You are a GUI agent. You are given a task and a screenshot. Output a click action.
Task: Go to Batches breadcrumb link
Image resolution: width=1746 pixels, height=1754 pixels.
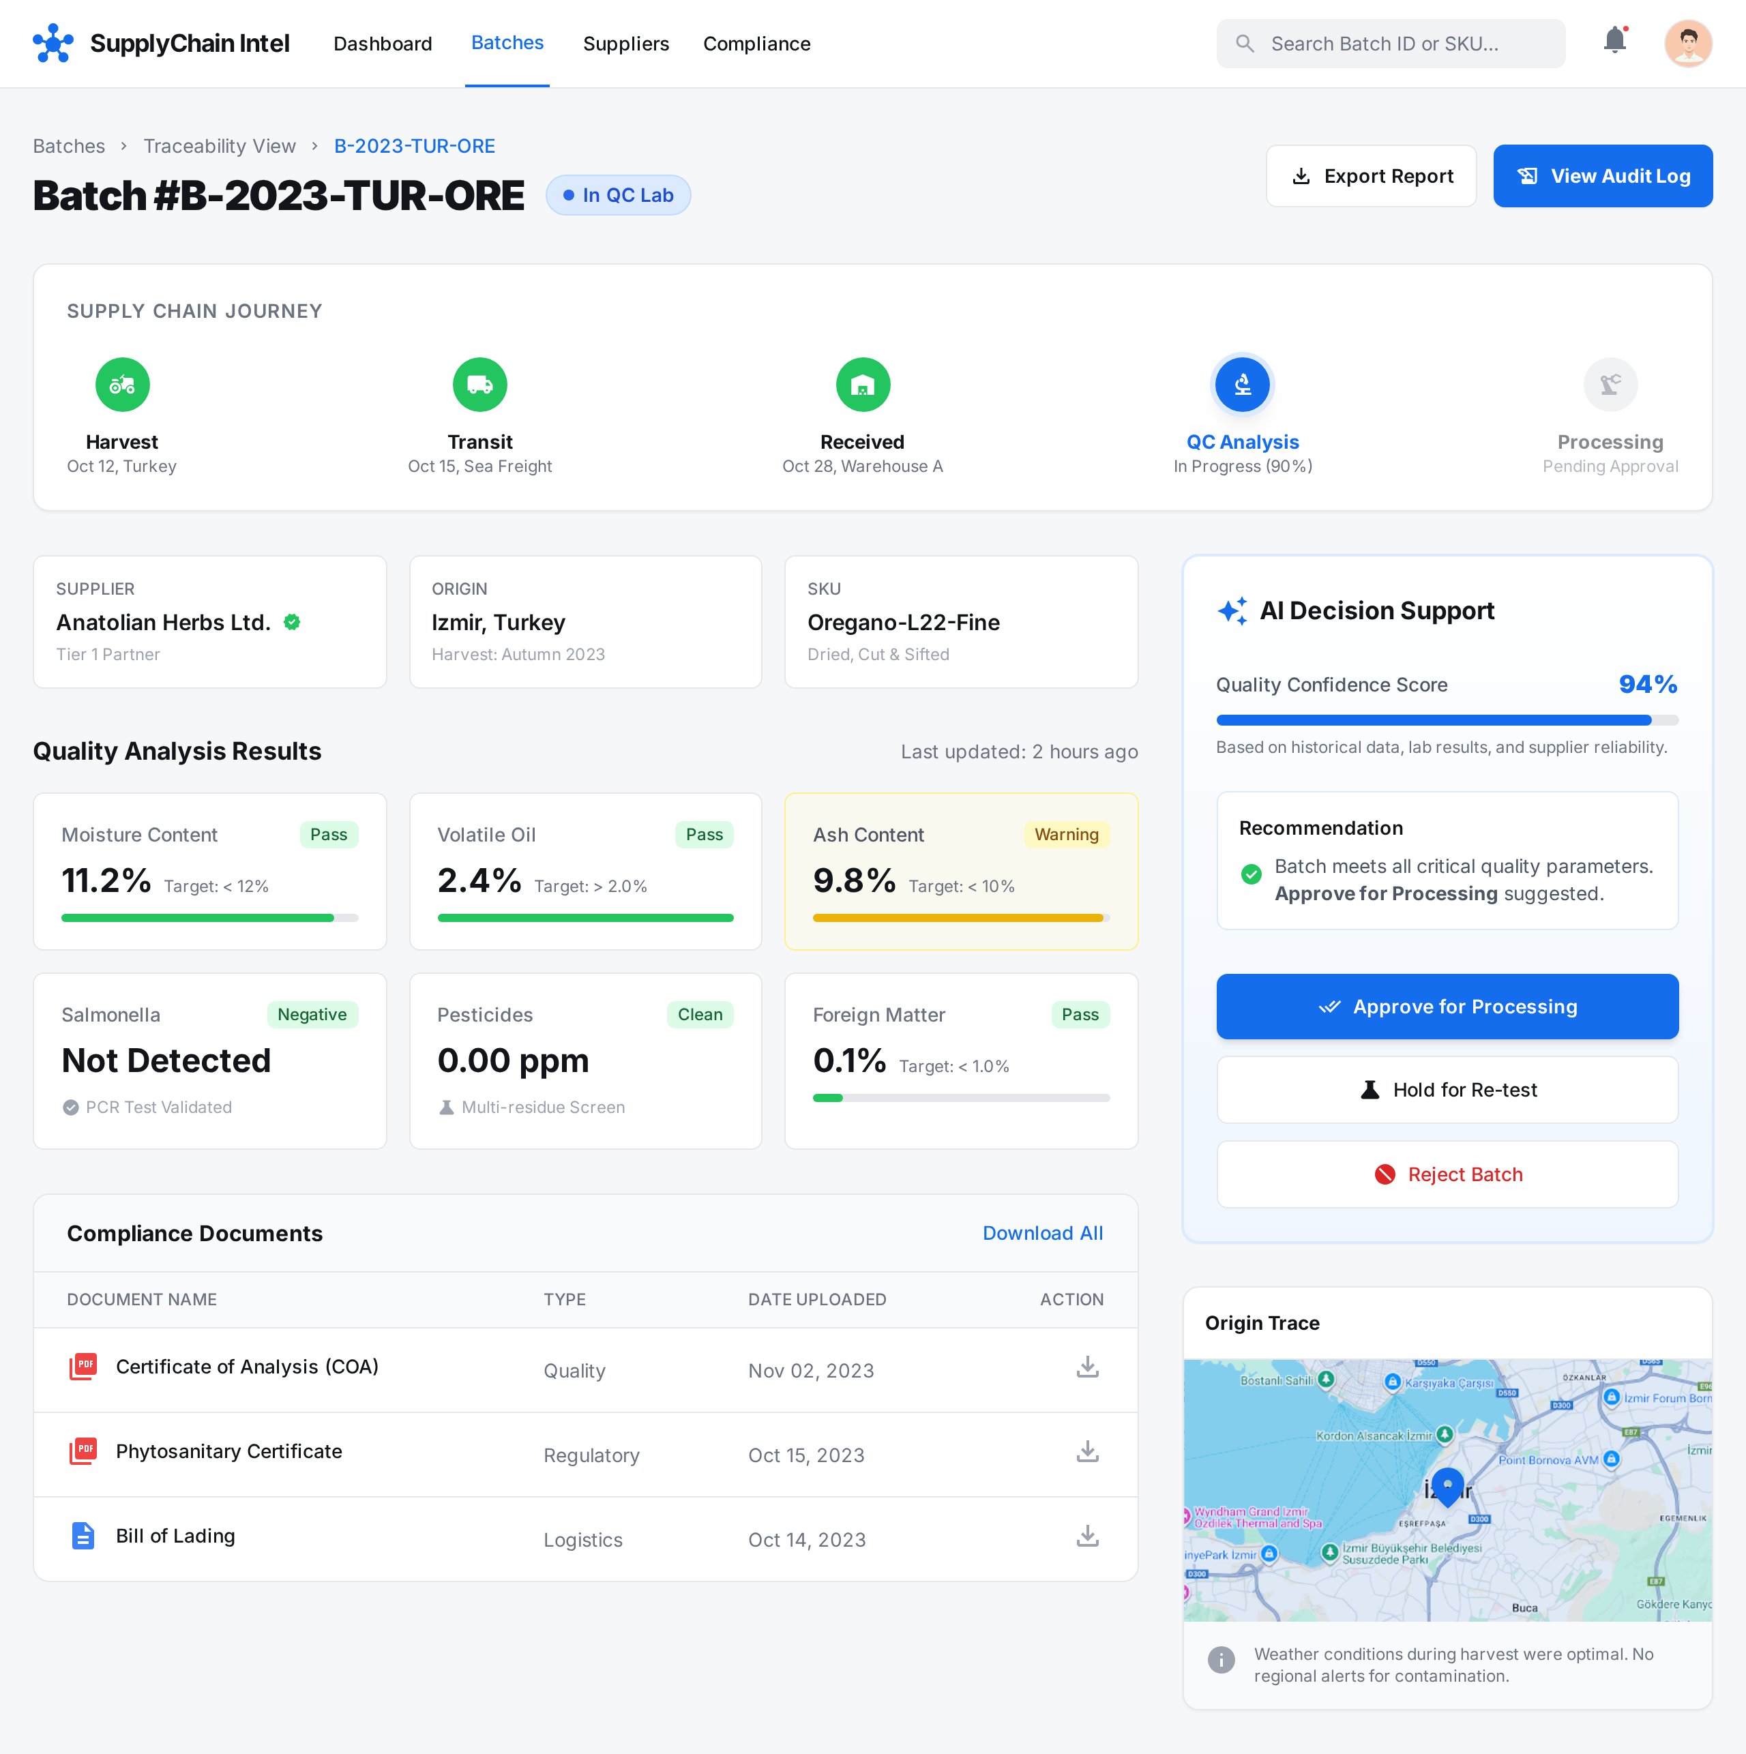pos(69,146)
